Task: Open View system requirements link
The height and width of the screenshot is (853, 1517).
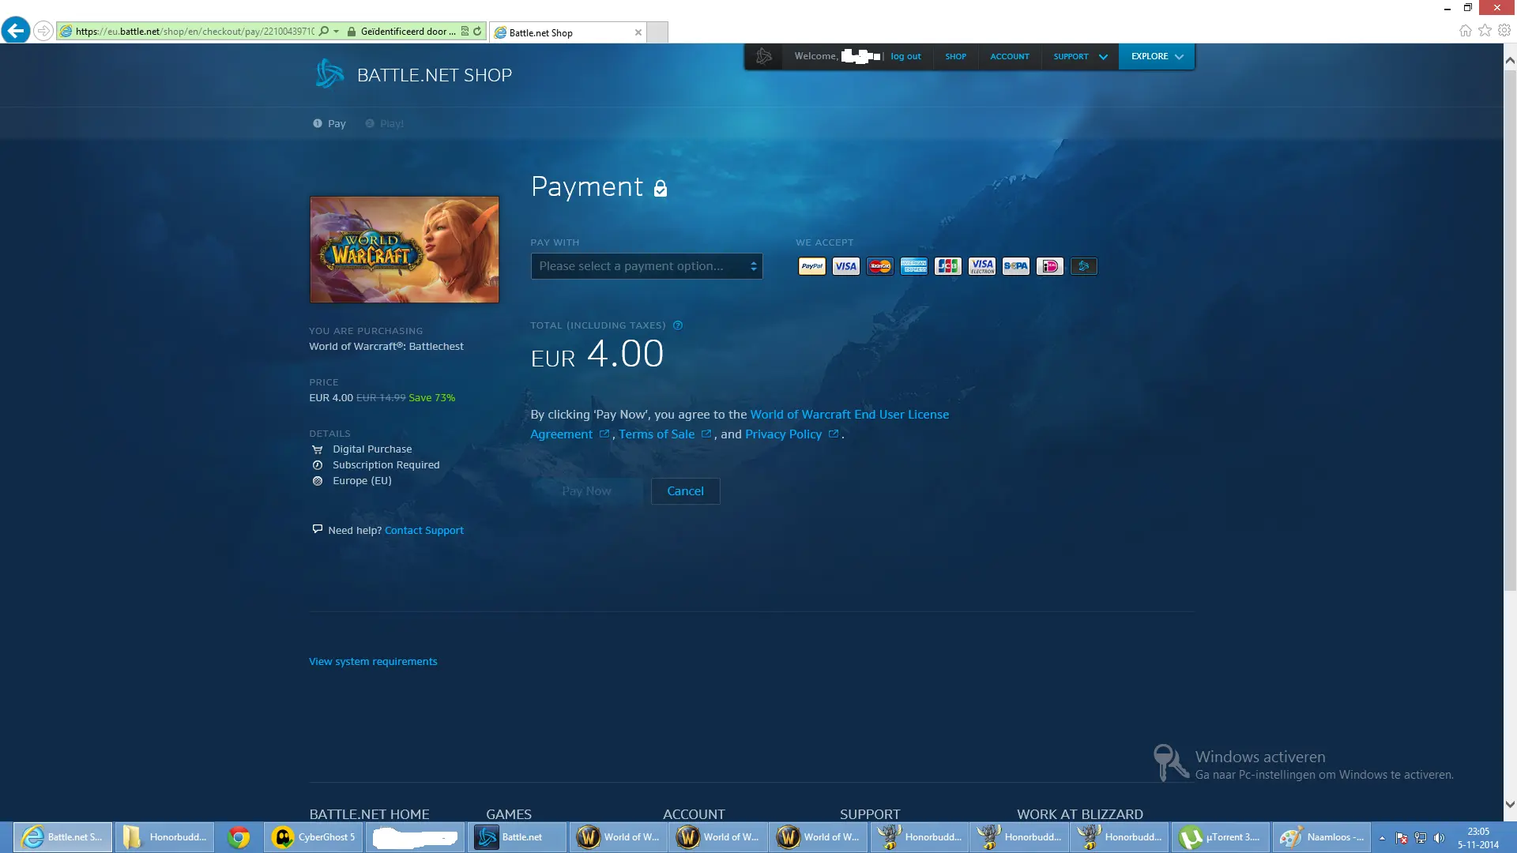Action: 373,661
